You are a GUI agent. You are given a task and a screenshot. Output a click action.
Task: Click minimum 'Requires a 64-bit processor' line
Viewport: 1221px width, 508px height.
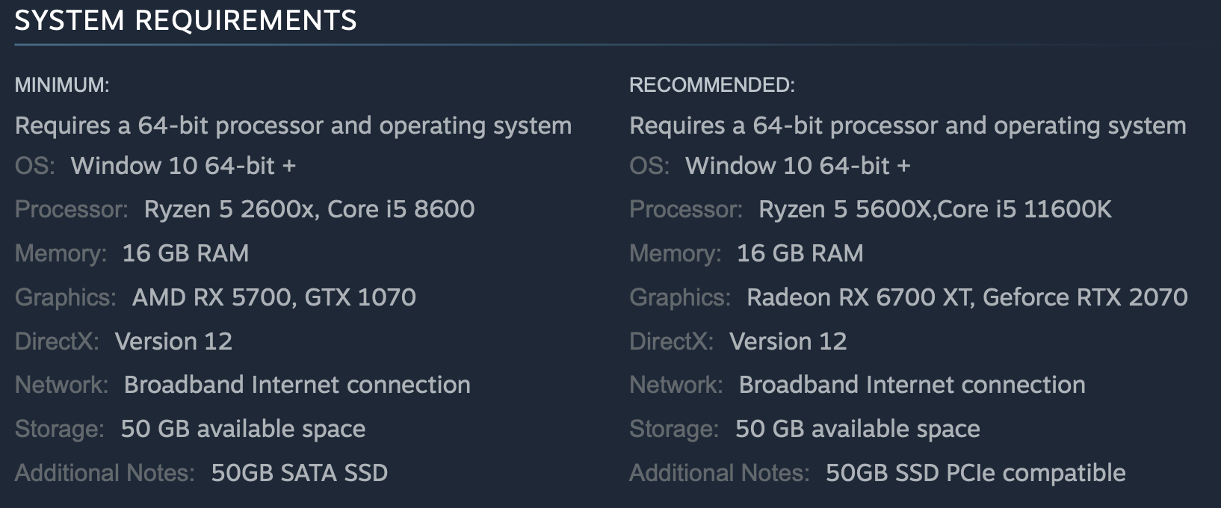(x=293, y=126)
